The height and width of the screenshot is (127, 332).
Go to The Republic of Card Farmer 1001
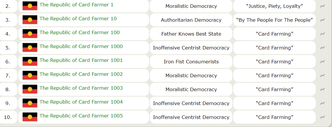(x=81, y=60)
